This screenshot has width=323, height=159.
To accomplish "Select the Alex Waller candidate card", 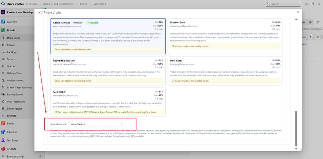I will point(108,102).
